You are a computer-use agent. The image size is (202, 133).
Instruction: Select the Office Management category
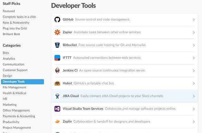click(x=16, y=111)
